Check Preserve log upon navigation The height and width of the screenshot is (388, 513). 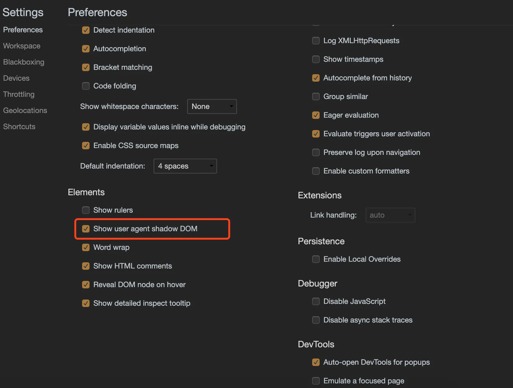[316, 152]
